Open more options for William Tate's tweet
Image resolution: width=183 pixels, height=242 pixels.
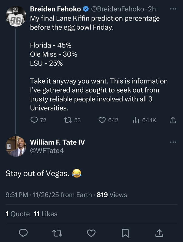pyautogui.click(x=173, y=142)
